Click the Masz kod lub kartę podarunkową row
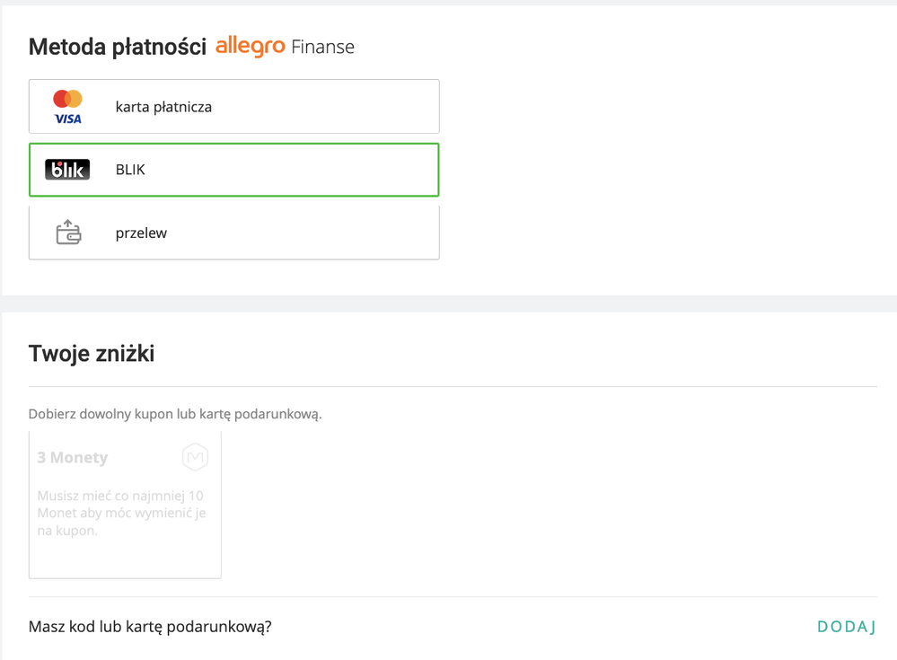897x660 pixels. pos(453,627)
